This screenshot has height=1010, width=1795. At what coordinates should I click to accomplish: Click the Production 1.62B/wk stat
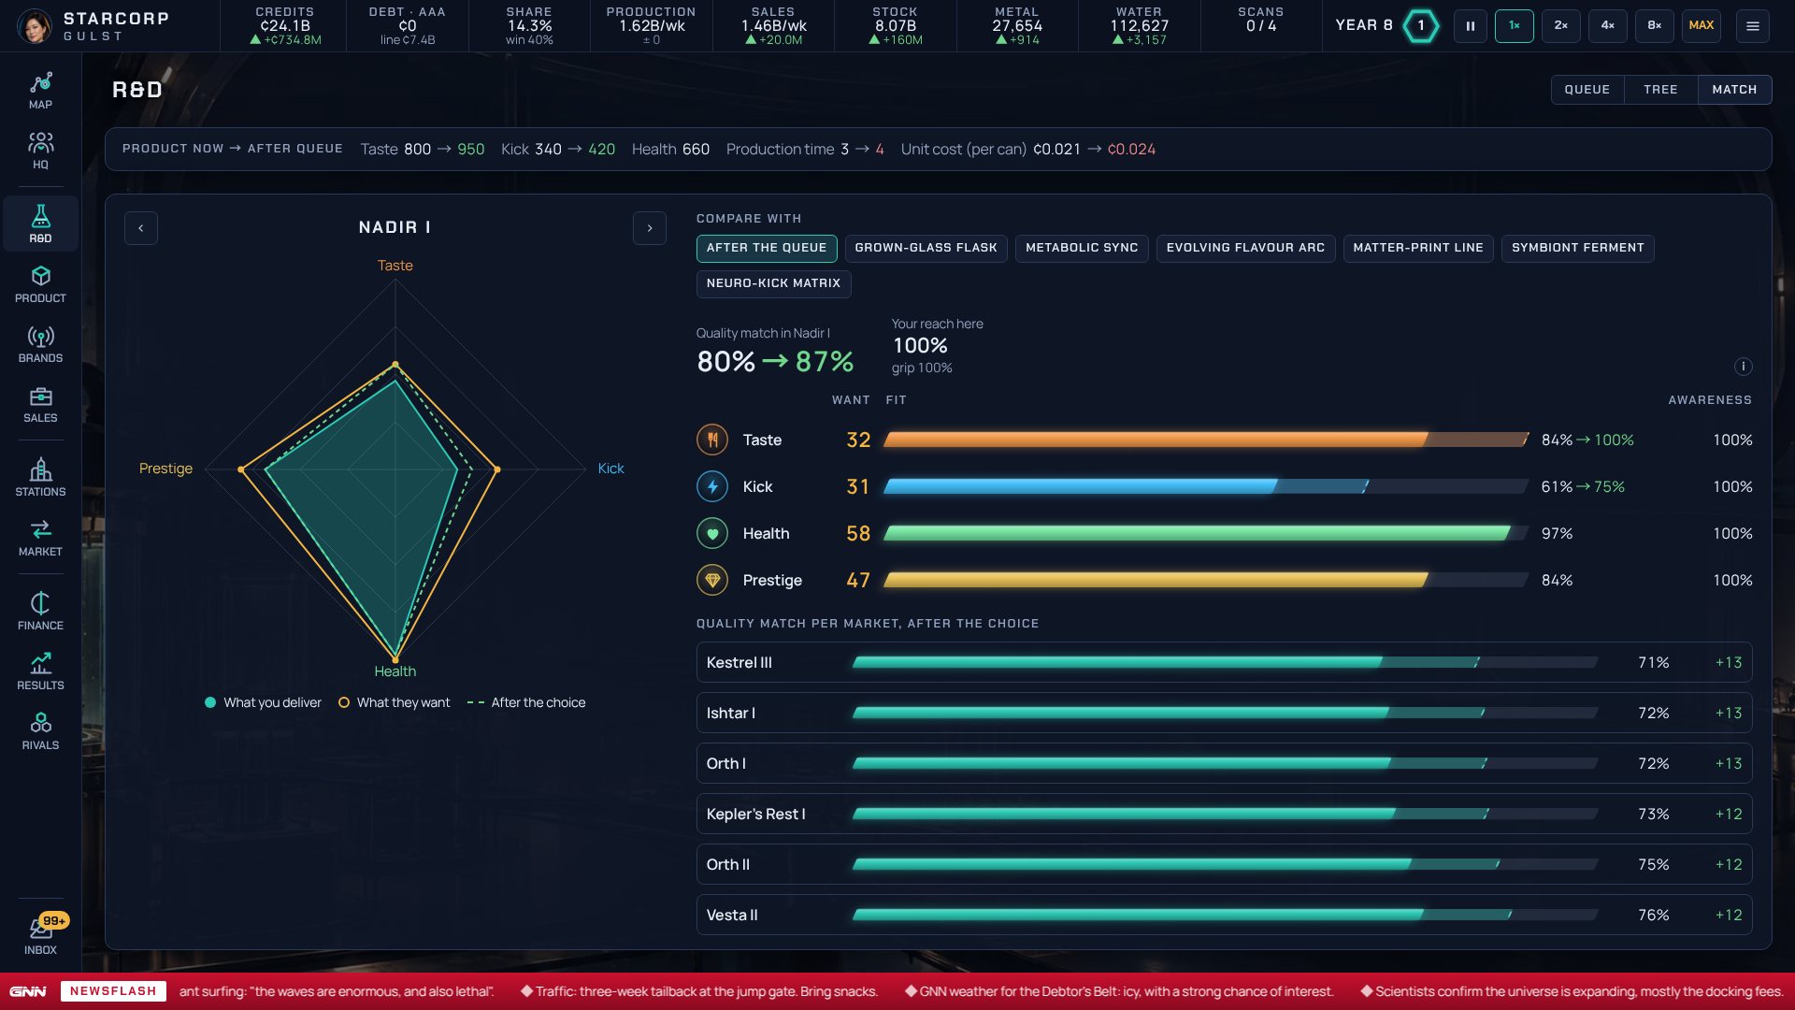651,26
